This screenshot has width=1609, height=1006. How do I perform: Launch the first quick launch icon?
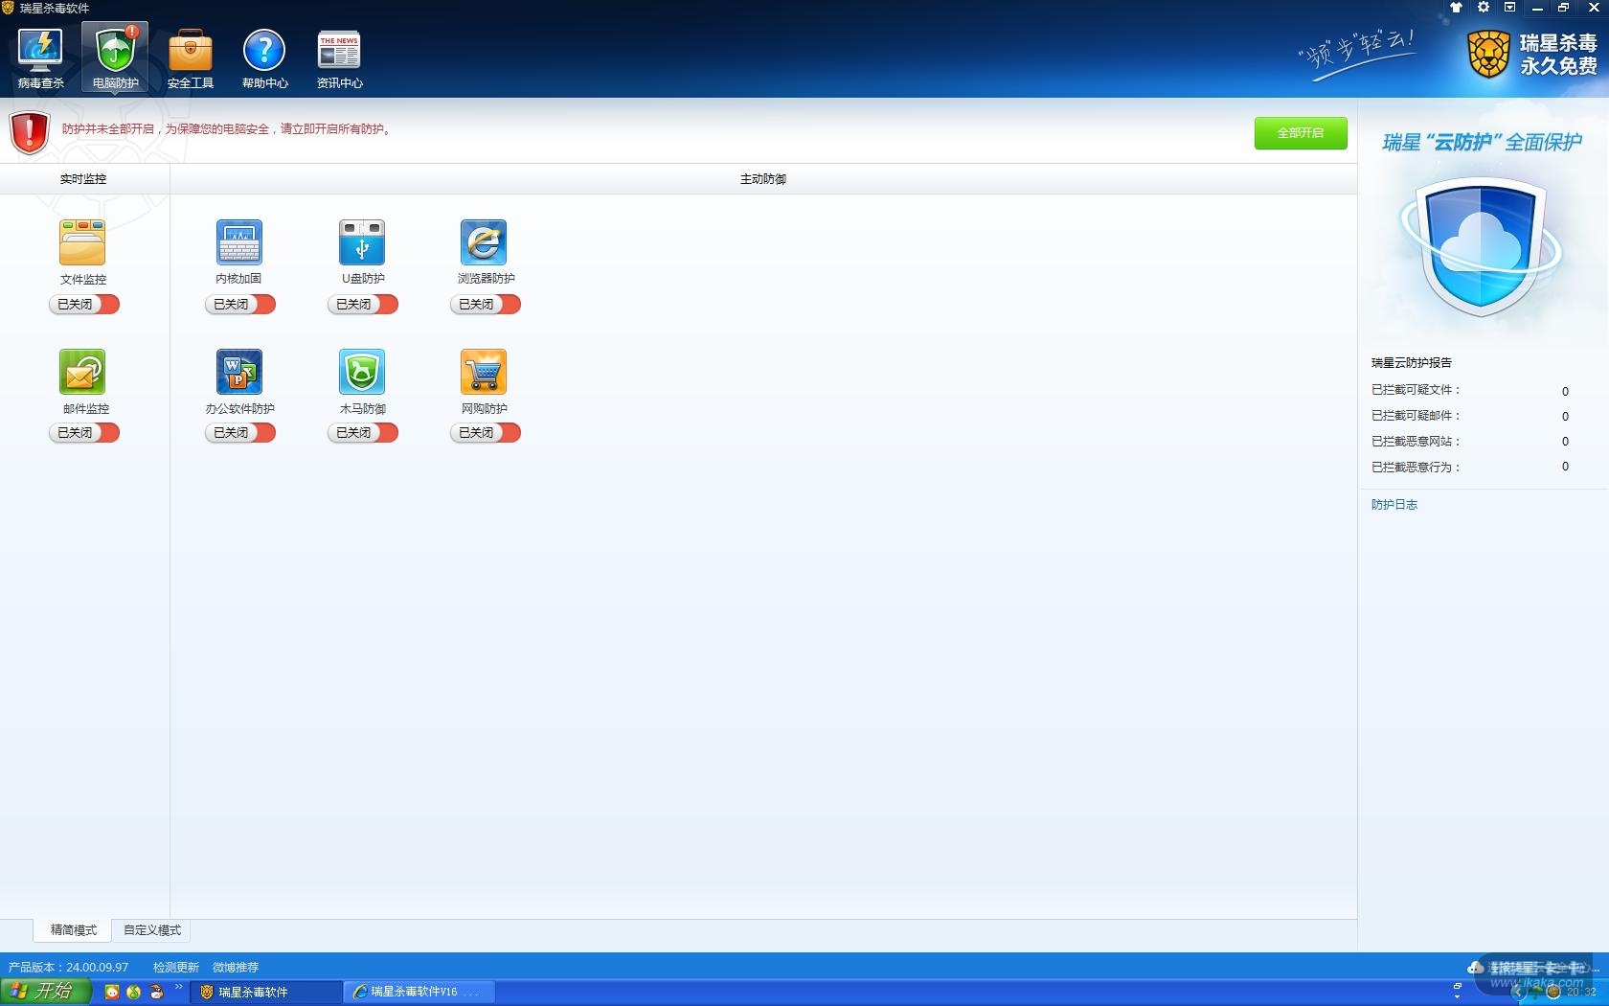(112, 992)
